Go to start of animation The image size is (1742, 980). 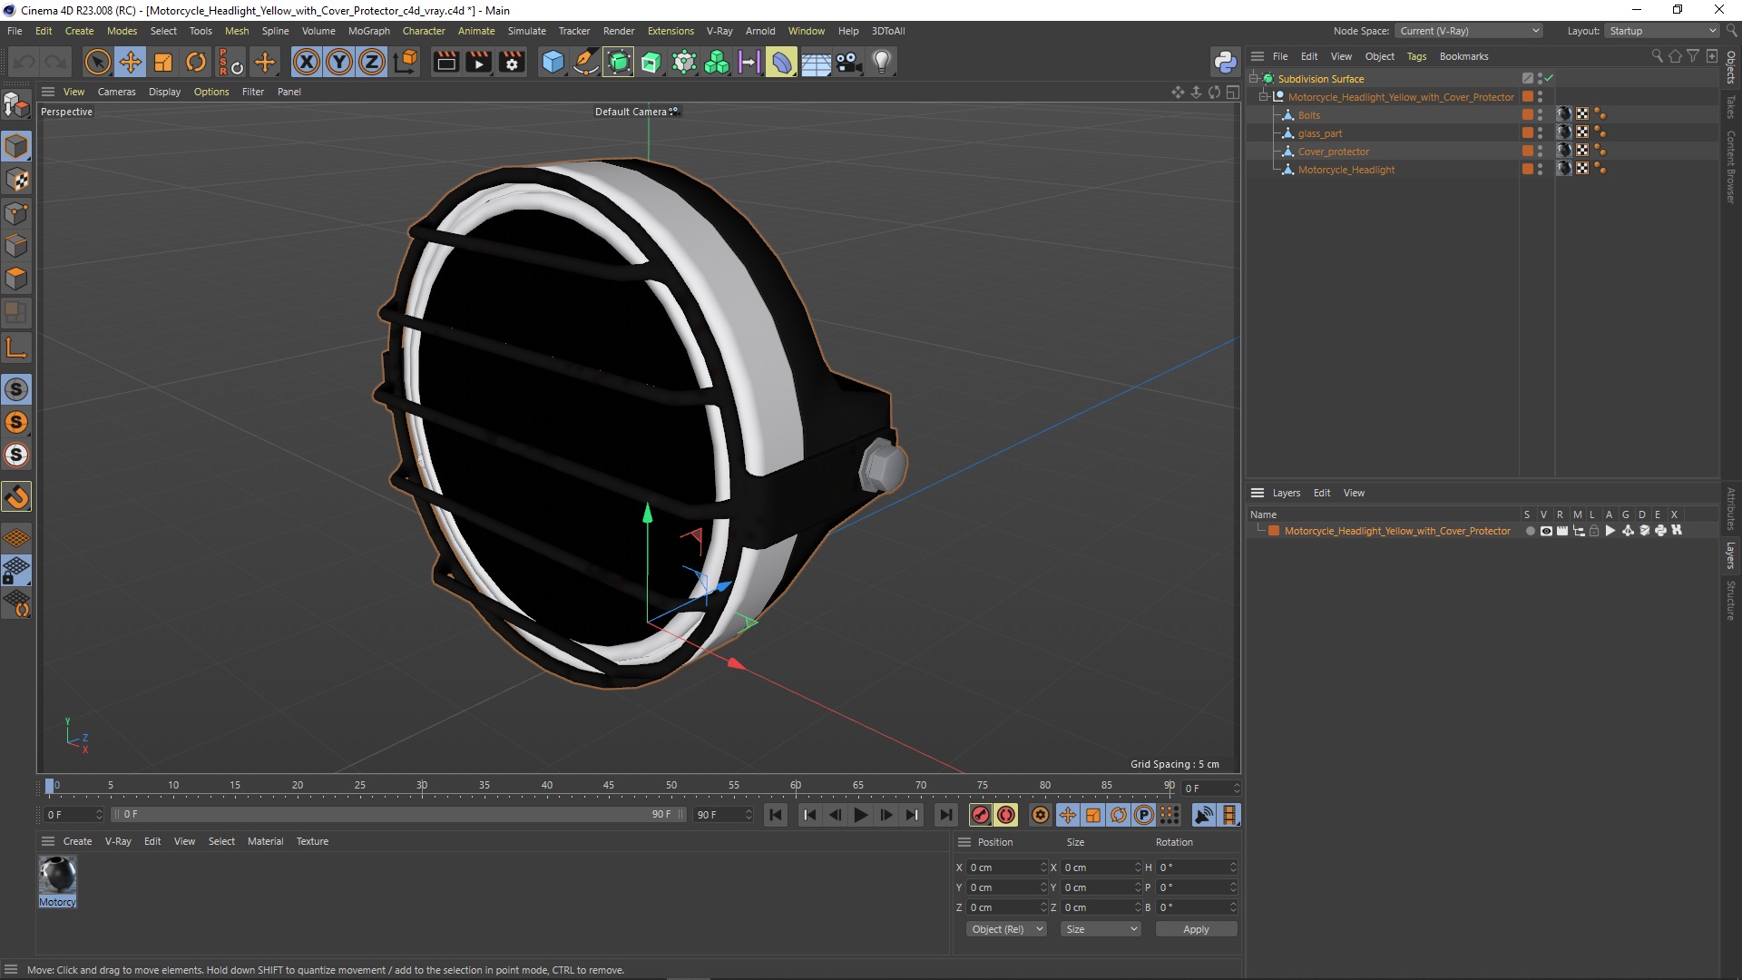776,815
